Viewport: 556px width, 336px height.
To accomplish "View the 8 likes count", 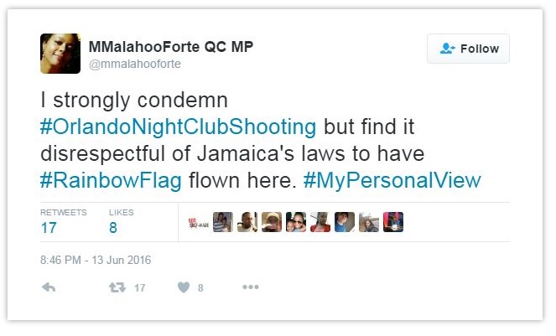I will tap(113, 228).
